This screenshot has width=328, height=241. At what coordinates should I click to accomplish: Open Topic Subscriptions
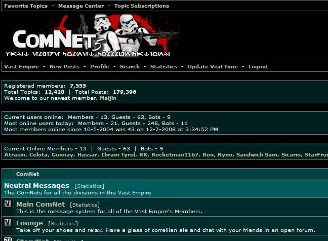point(142,6)
